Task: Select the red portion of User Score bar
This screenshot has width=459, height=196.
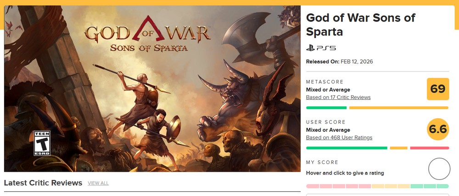Action: [429, 148]
